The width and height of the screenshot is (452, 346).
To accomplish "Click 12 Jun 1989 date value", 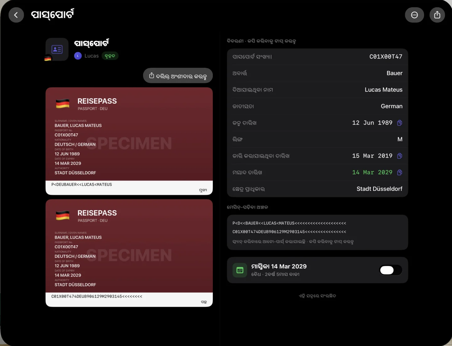I will (x=372, y=123).
